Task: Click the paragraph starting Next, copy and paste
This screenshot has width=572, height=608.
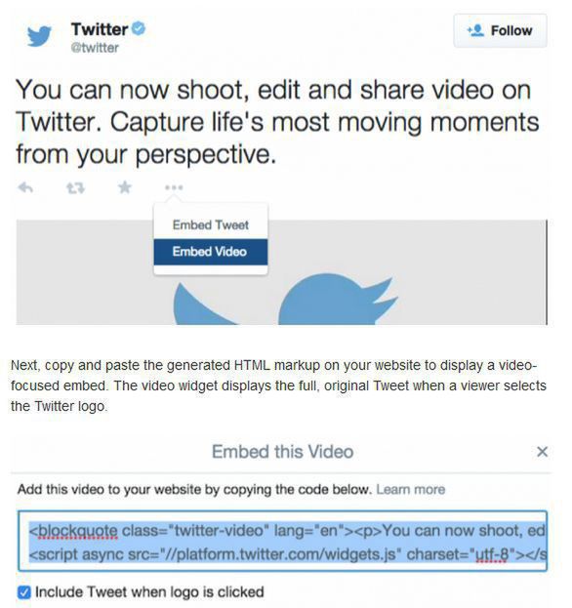Action: pyautogui.click(x=278, y=385)
